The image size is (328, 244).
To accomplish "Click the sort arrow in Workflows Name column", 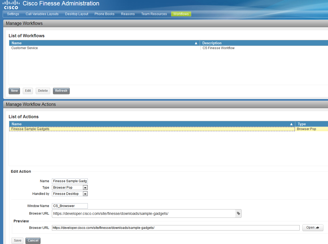I will pos(196,43).
